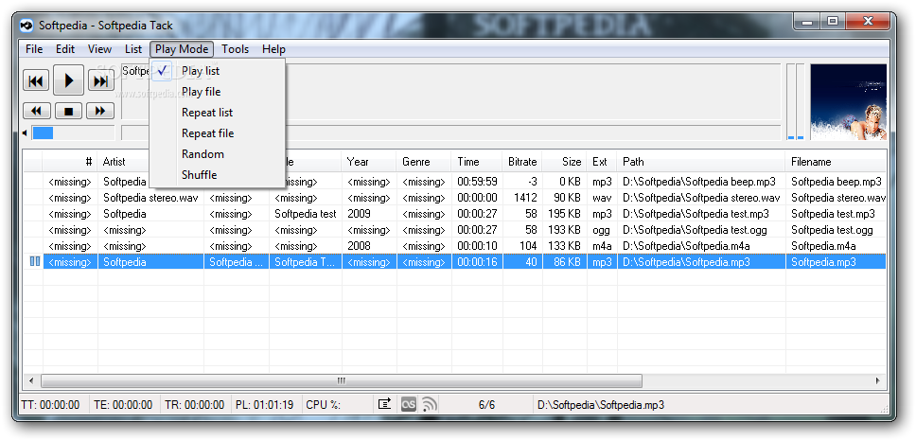Open the Tools menu
This screenshot has width=916, height=441.
click(235, 49)
